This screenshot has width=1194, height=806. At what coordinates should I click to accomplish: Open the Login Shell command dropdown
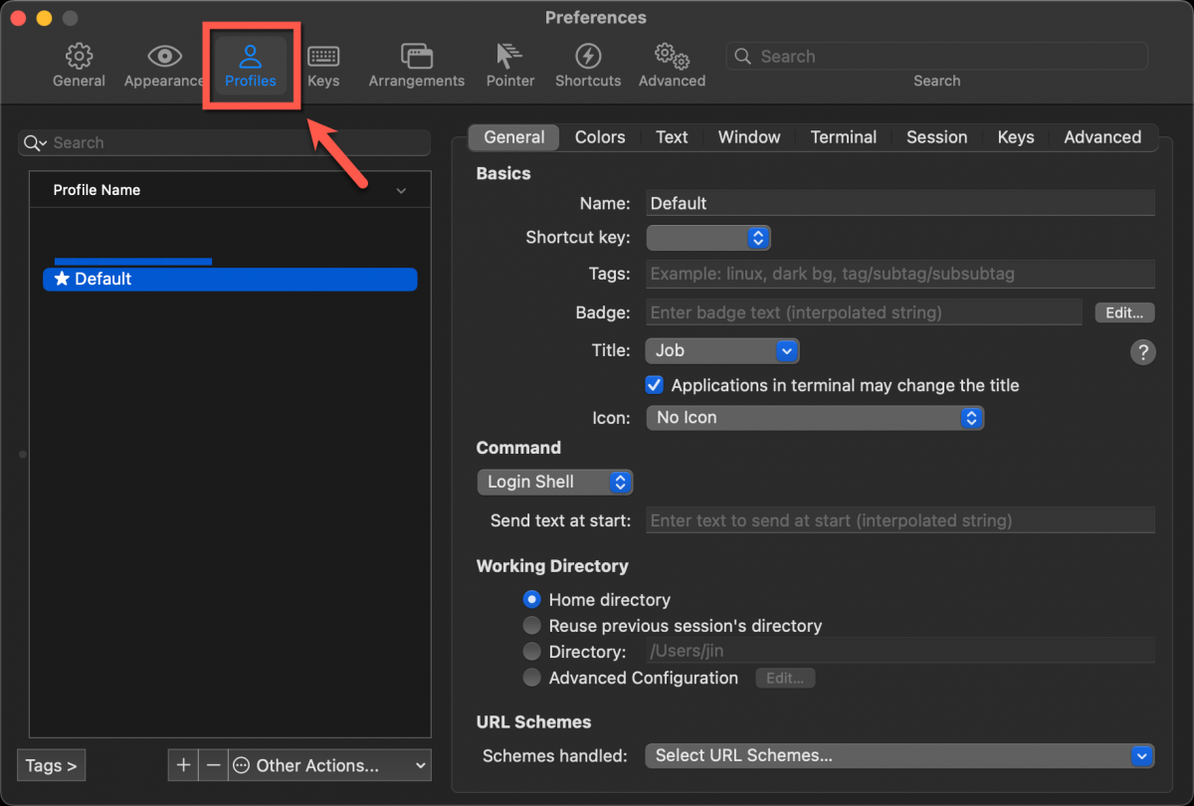[555, 482]
